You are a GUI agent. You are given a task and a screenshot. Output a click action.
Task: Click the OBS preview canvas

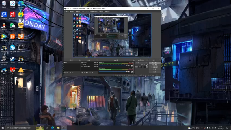pyautogui.click(x=112, y=35)
